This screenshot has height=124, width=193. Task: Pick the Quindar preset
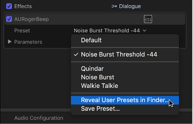[x=92, y=69]
